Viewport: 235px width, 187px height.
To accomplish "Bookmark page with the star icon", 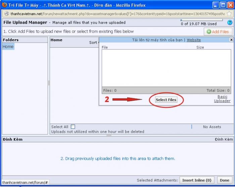I will point(229,14).
